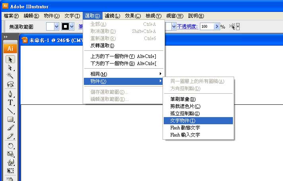Click highlighted 物件(O) submenu entry
This screenshot has width=283, height=181.
tap(124, 81)
